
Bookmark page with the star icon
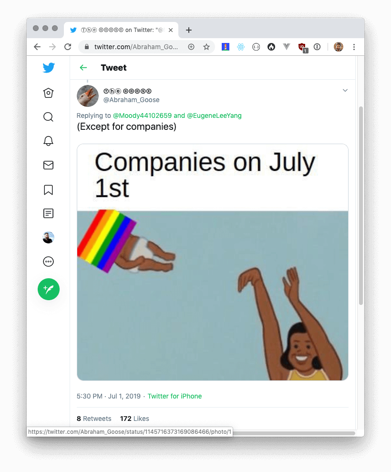click(206, 47)
